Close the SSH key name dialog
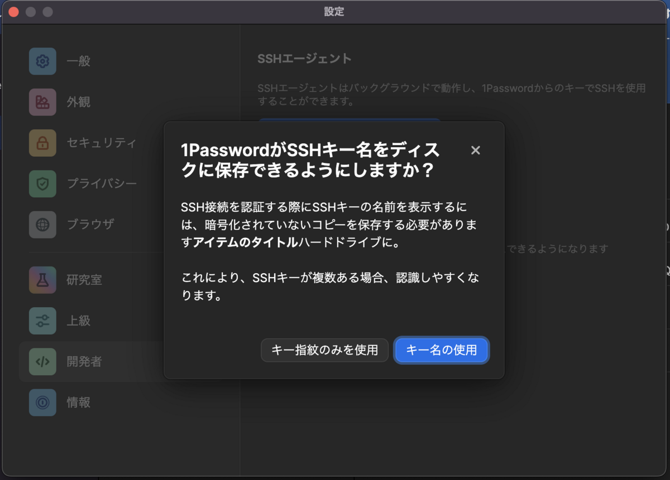Screen dimensions: 670x480 tap(476, 150)
